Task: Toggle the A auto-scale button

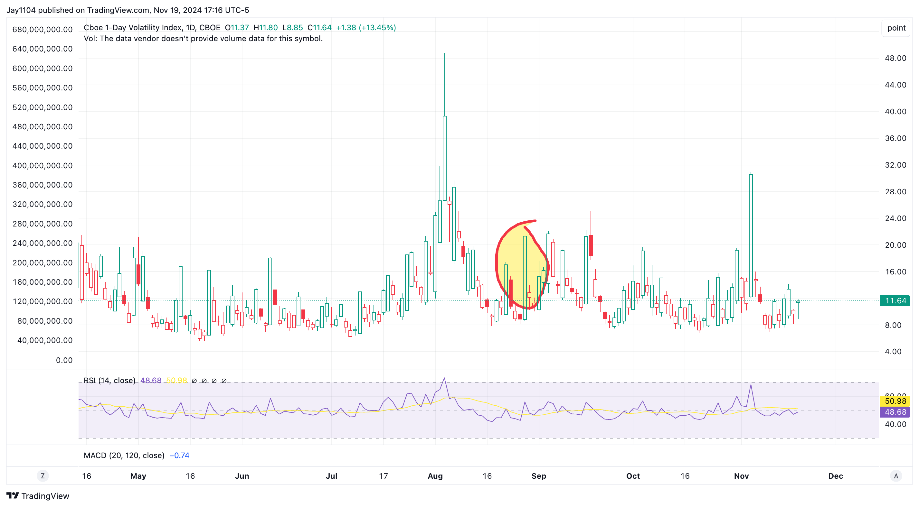Action: tap(896, 475)
